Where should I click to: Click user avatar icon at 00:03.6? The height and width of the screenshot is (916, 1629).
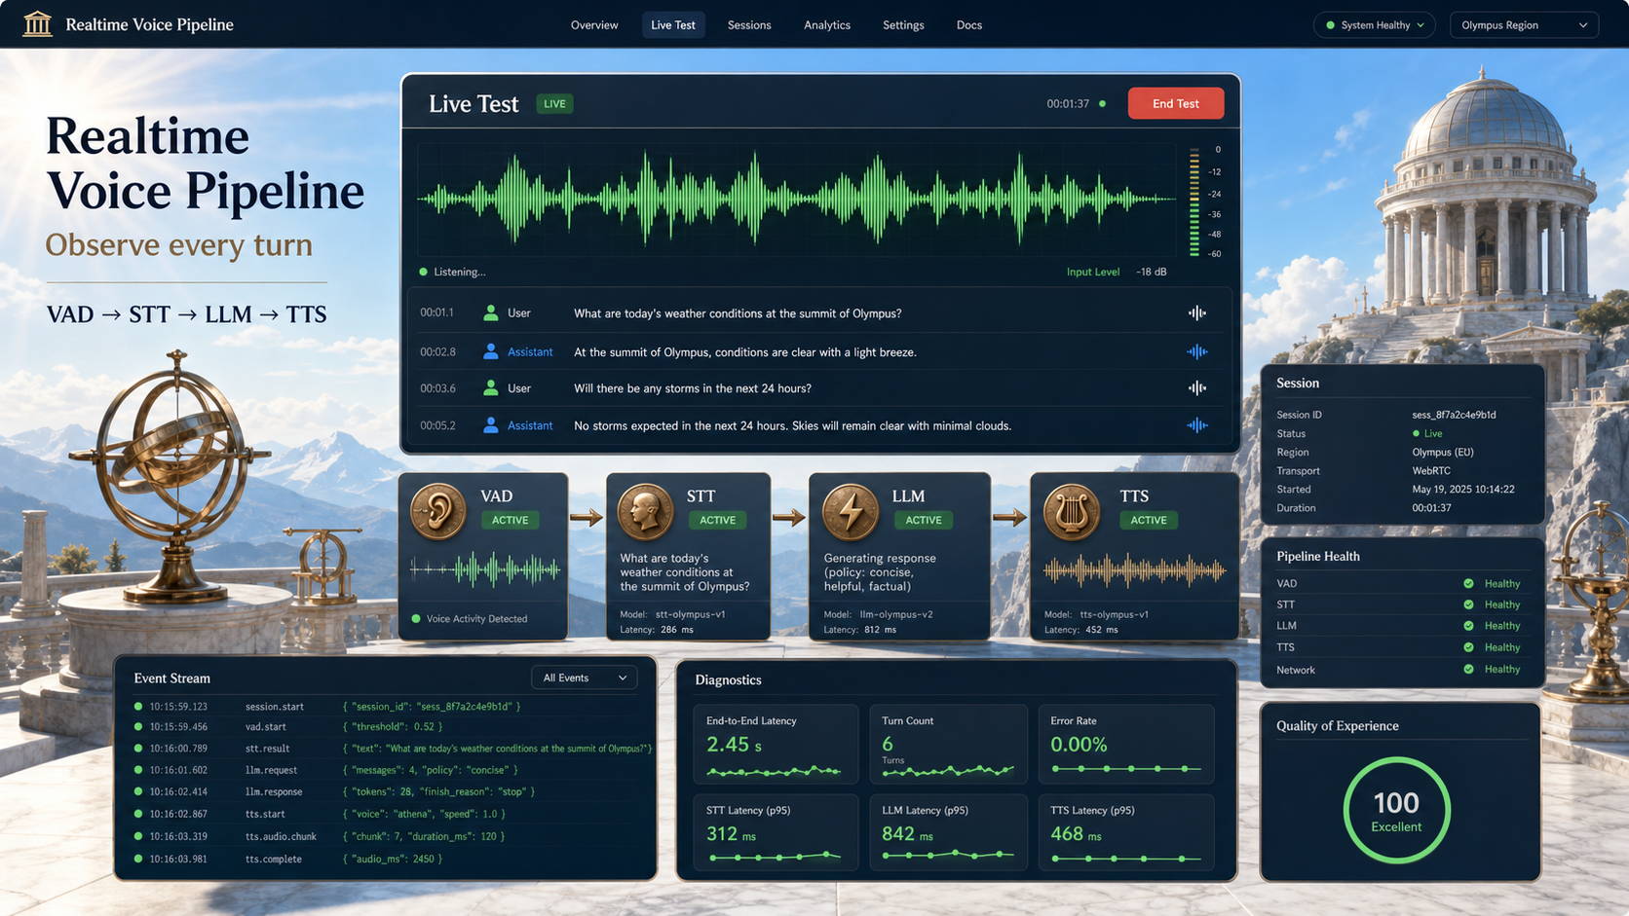(491, 388)
